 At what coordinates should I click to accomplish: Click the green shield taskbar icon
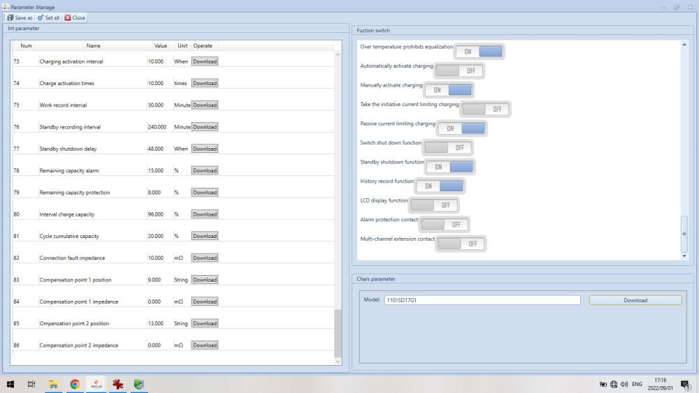pyautogui.click(x=139, y=384)
